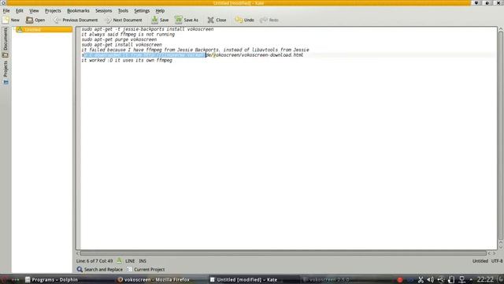Screen dimensions: 504x284
Task: Click the UTF-8 encoding indicator
Action: [x=497, y=261]
